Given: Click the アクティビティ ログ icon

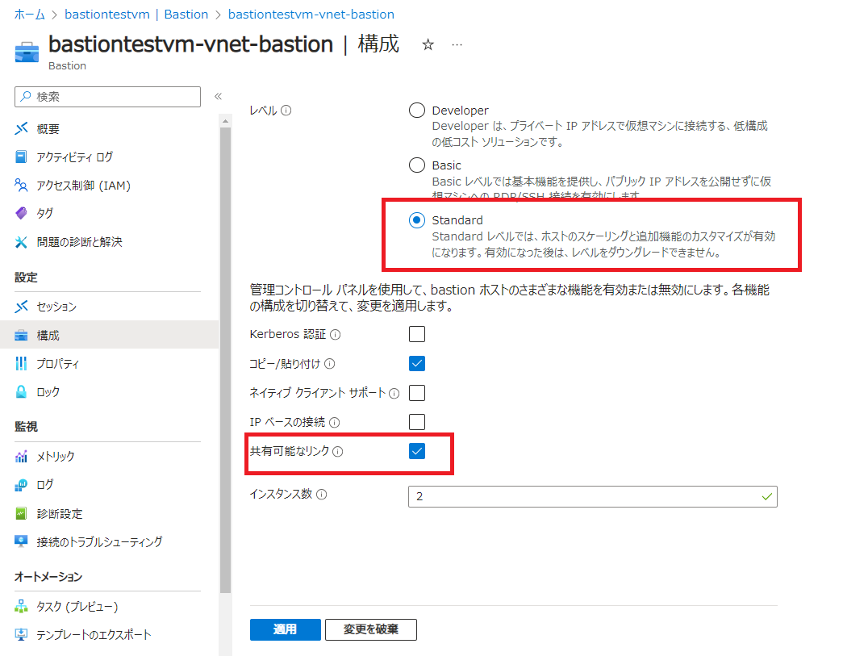Looking at the screenshot, I should coord(21,157).
